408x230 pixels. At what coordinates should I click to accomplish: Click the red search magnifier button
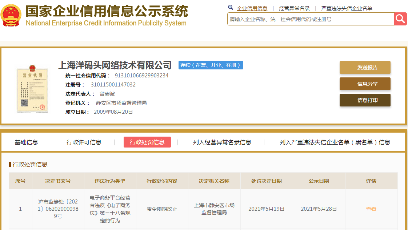click(400, 19)
